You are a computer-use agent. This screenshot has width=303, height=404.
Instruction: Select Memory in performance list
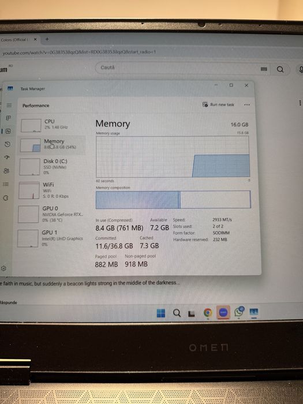pyautogui.click(x=53, y=145)
